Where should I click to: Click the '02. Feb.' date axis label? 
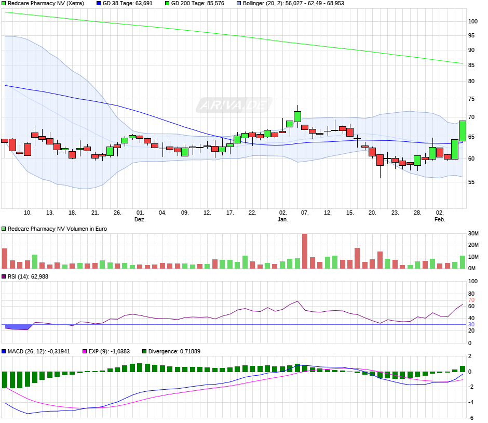pyautogui.click(x=440, y=216)
